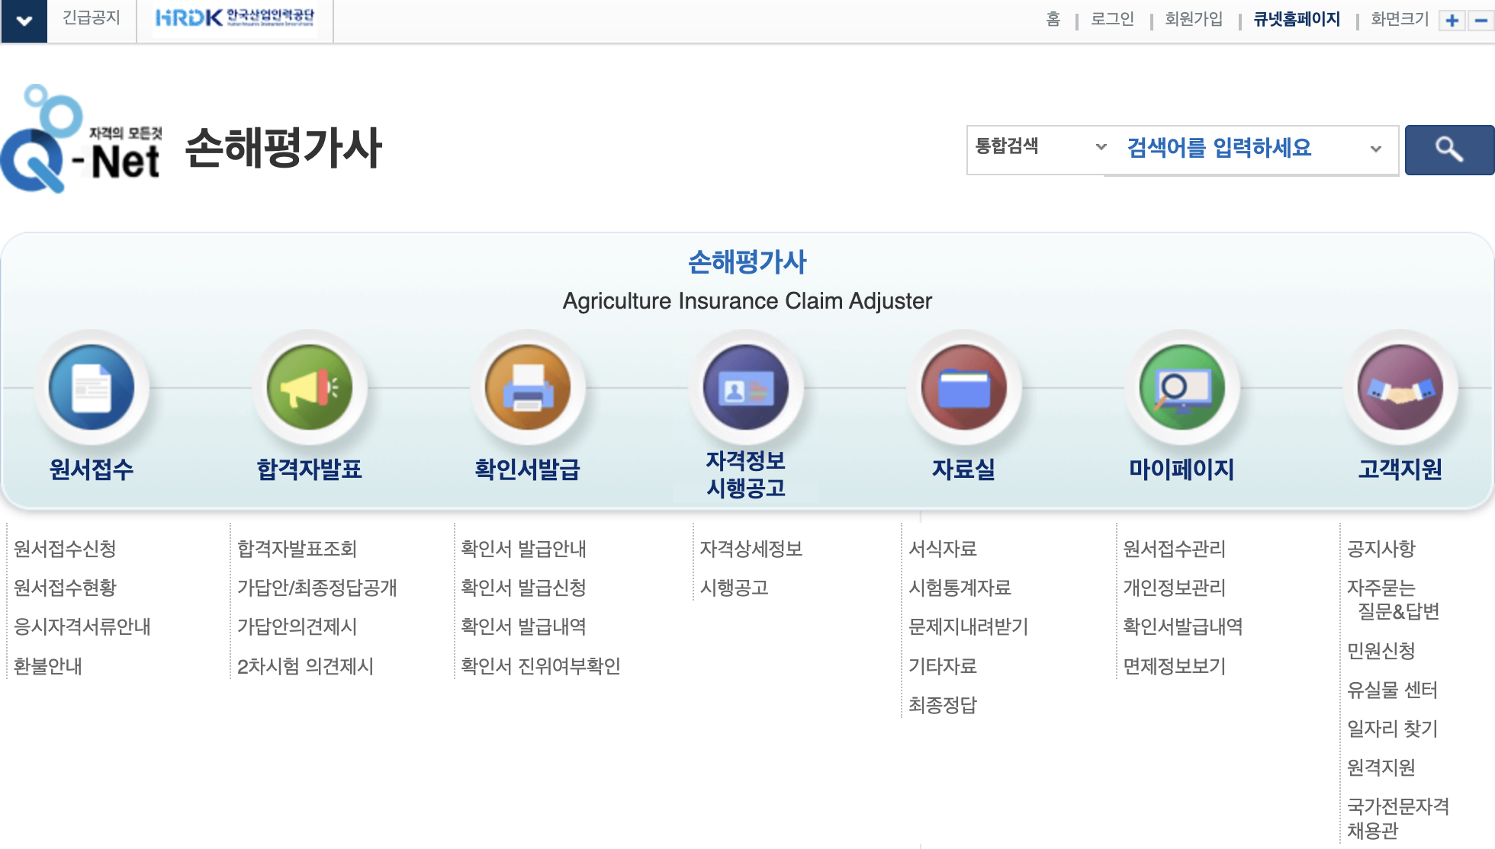Open 가답안/최종정답공개 under 합격자발표
The image size is (1495, 849).
(x=317, y=588)
